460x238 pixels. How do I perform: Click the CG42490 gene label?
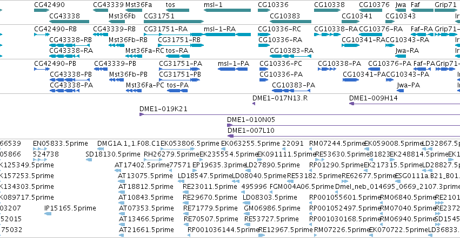point(49,5)
